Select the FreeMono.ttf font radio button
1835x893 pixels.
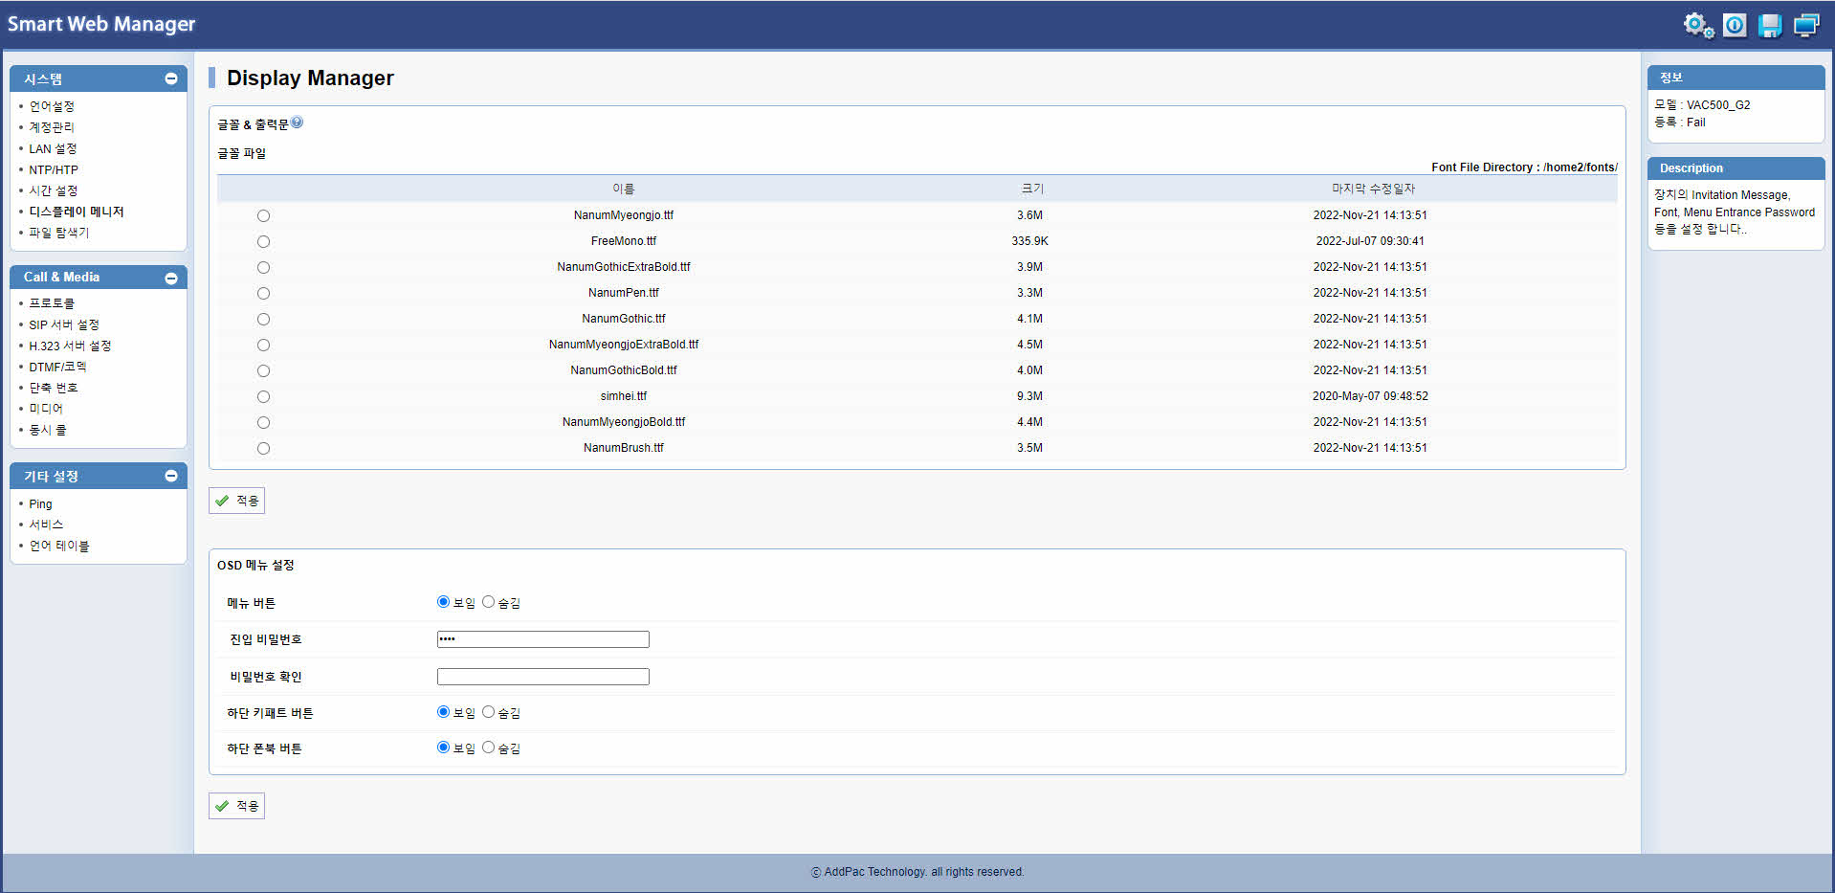(263, 242)
